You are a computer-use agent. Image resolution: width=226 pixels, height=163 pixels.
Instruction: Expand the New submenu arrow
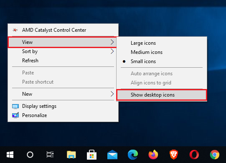pyautogui.click(x=112, y=94)
